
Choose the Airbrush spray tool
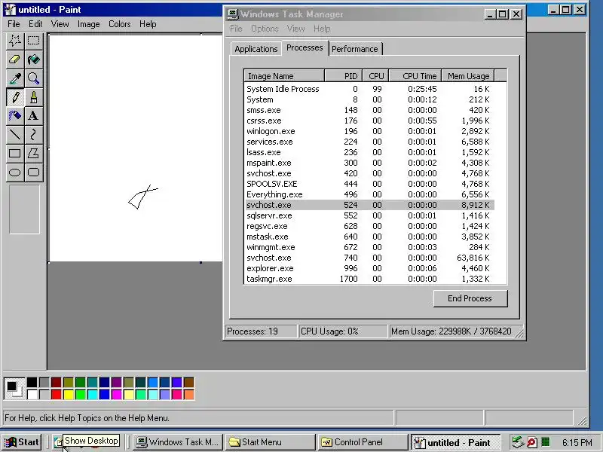click(15, 116)
